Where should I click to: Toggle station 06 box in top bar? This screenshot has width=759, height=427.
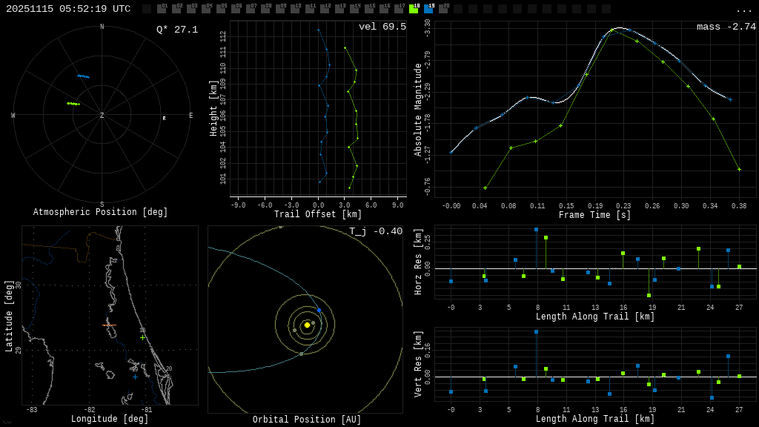(x=236, y=9)
